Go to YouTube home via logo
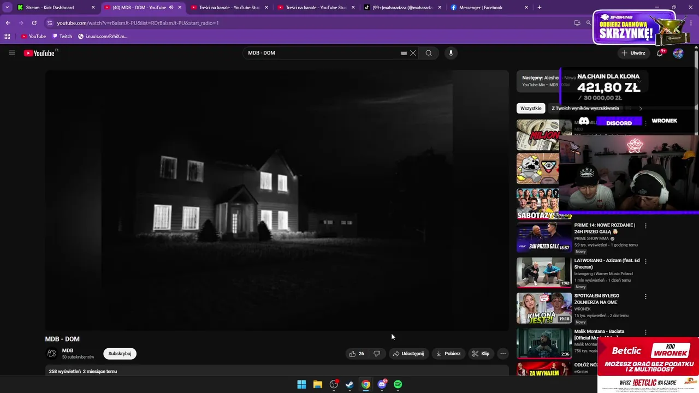This screenshot has height=393, width=699. click(x=39, y=53)
